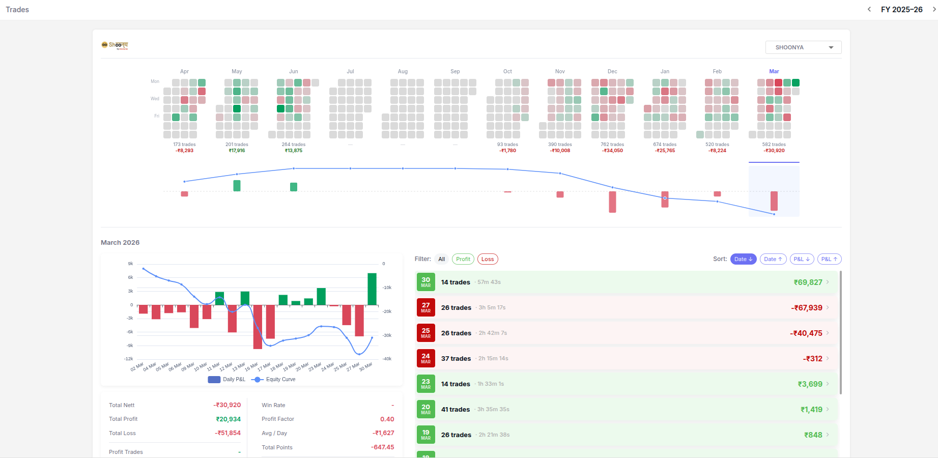Expand the 24 Mar trades row chevron
Viewport: 938px width, 458px height.
(828, 358)
